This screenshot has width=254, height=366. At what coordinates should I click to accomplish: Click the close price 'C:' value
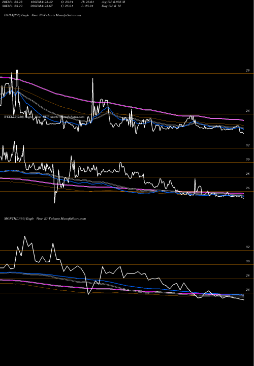[x=68, y=6]
